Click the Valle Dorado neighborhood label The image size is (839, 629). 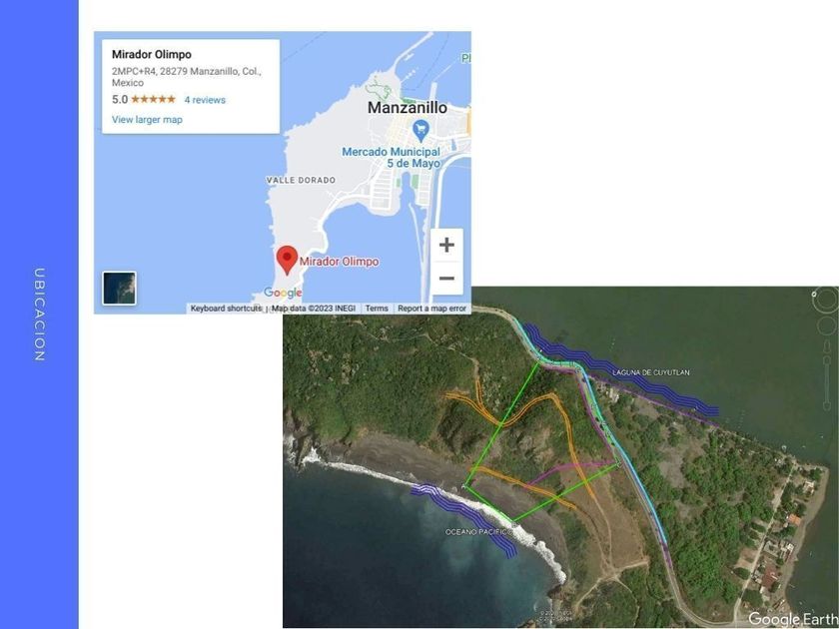302,181
